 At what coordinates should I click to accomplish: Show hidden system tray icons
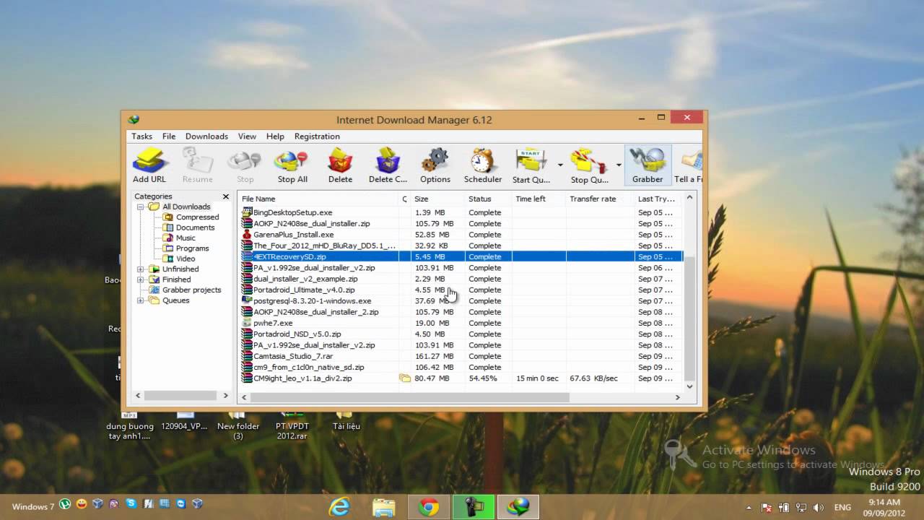click(x=749, y=508)
